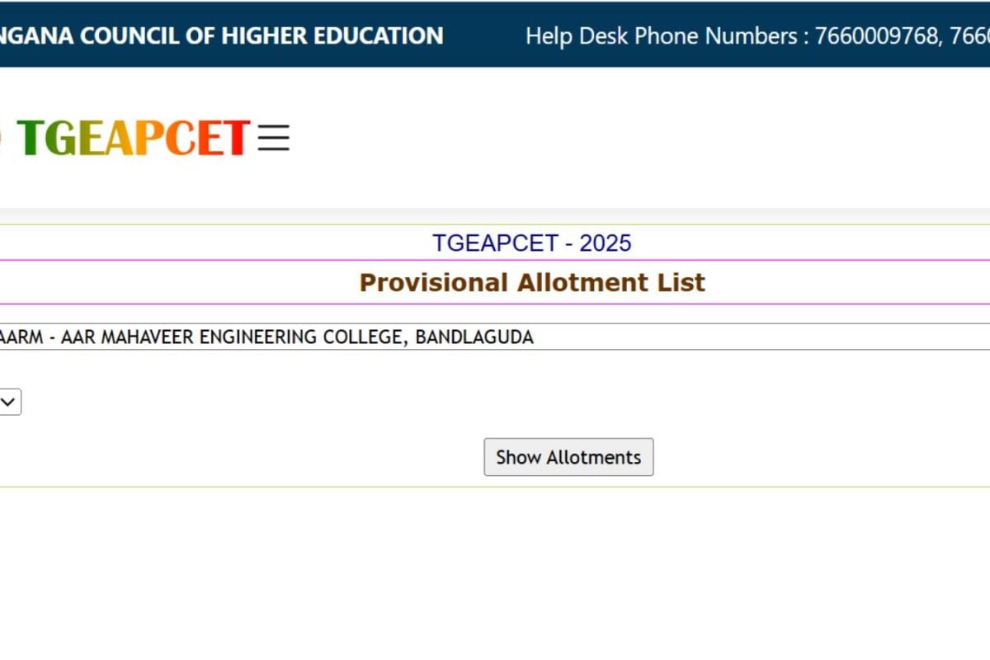Screen dimensions: 990x660
Task: Click the phone number 7660009768
Action: (875, 36)
